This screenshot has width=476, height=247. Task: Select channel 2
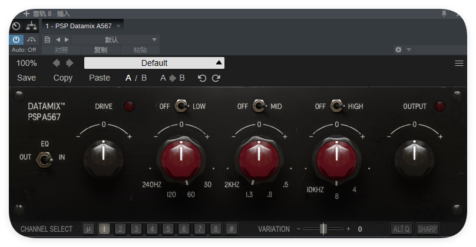[x=120, y=229]
